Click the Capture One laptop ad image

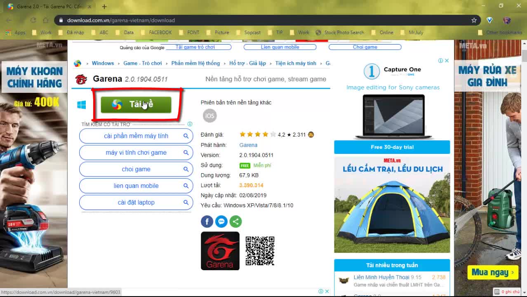point(394,117)
